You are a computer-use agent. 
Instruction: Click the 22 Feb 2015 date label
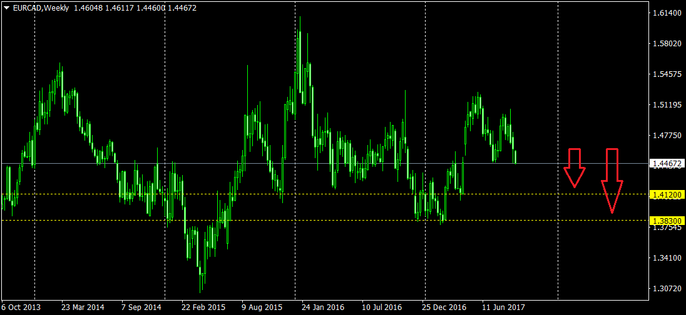(203, 307)
